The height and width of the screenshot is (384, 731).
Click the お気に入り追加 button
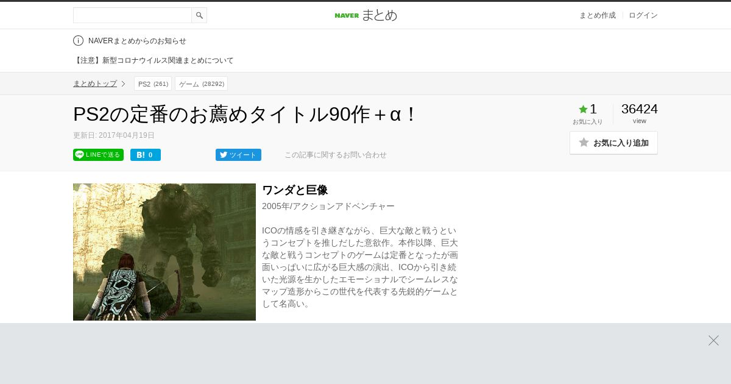tap(613, 143)
